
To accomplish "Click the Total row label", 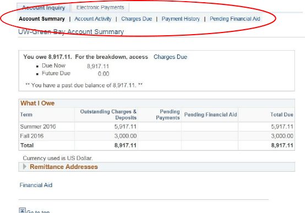I will click(x=27, y=145).
